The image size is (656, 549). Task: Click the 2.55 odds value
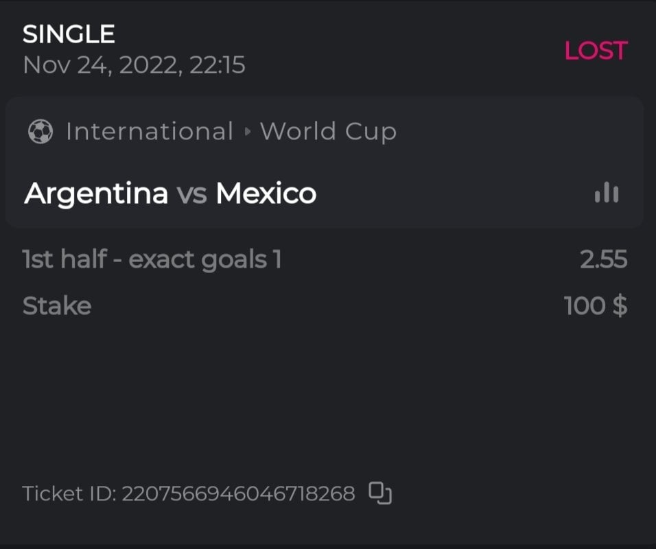pyautogui.click(x=603, y=259)
